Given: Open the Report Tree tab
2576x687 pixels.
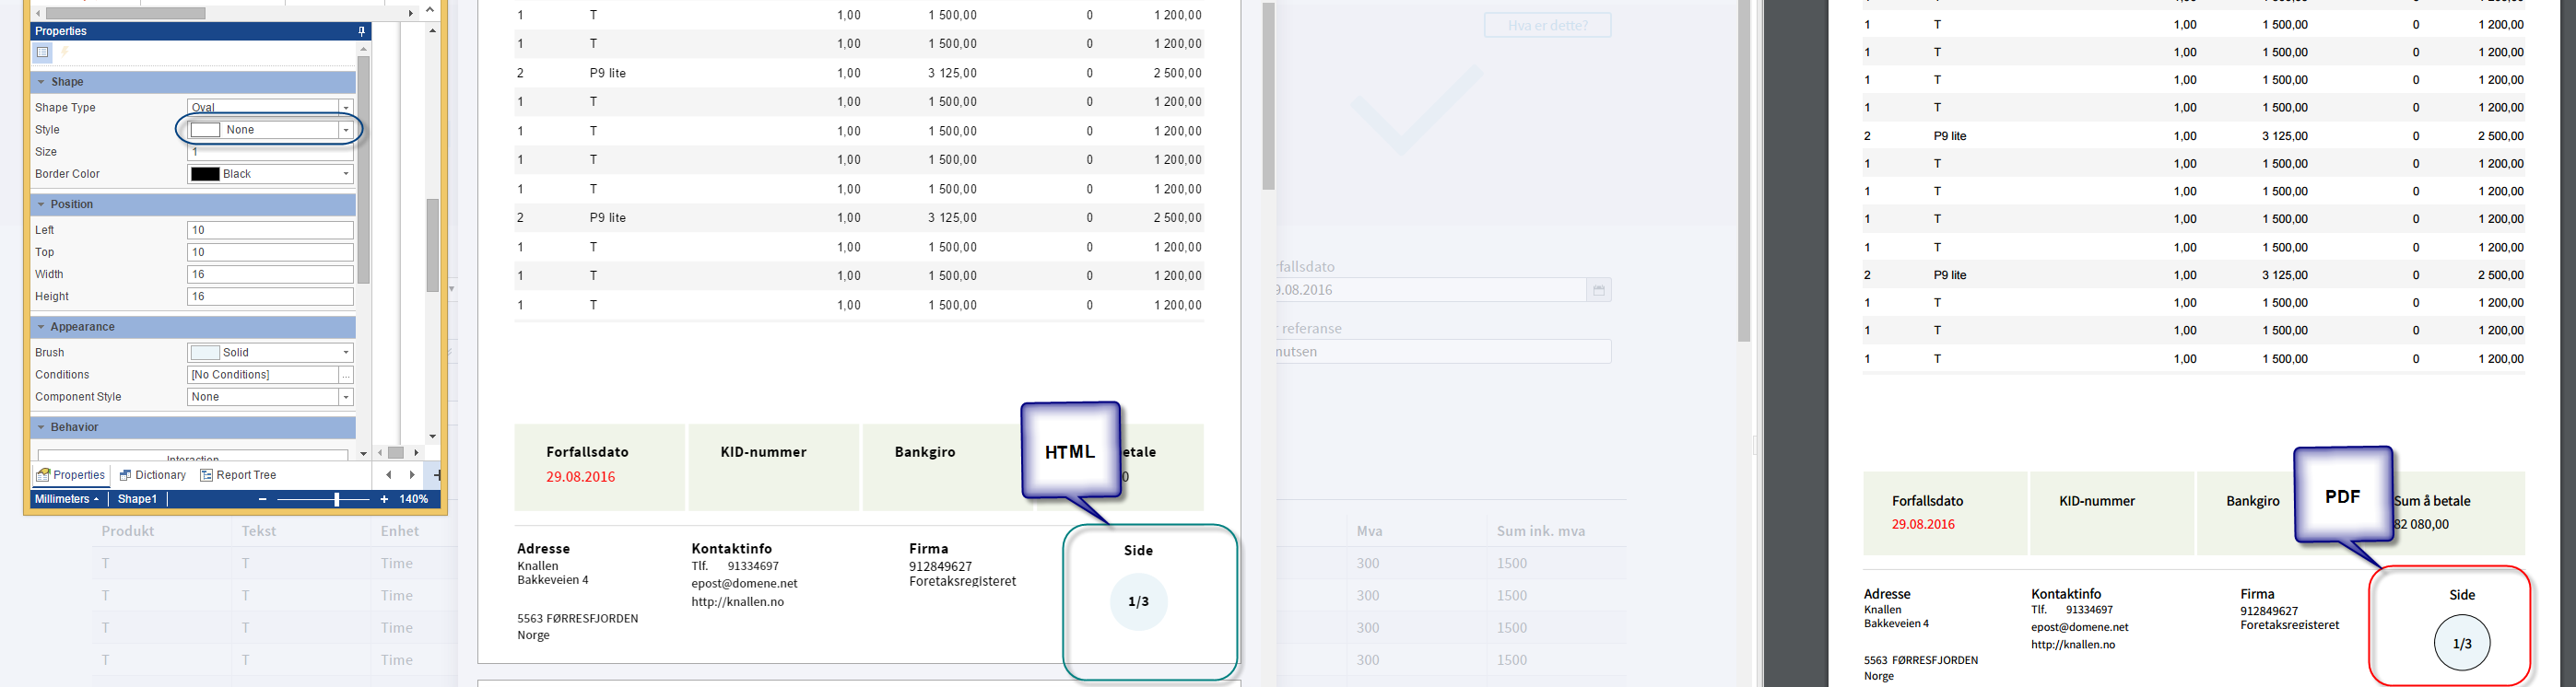Looking at the screenshot, I should click(x=238, y=475).
